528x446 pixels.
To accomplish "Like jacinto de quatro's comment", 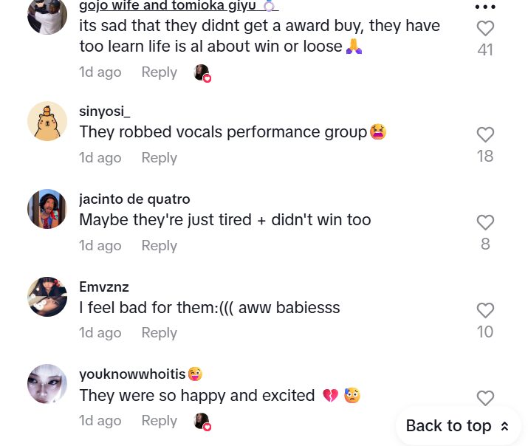I will pyautogui.click(x=485, y=222).
